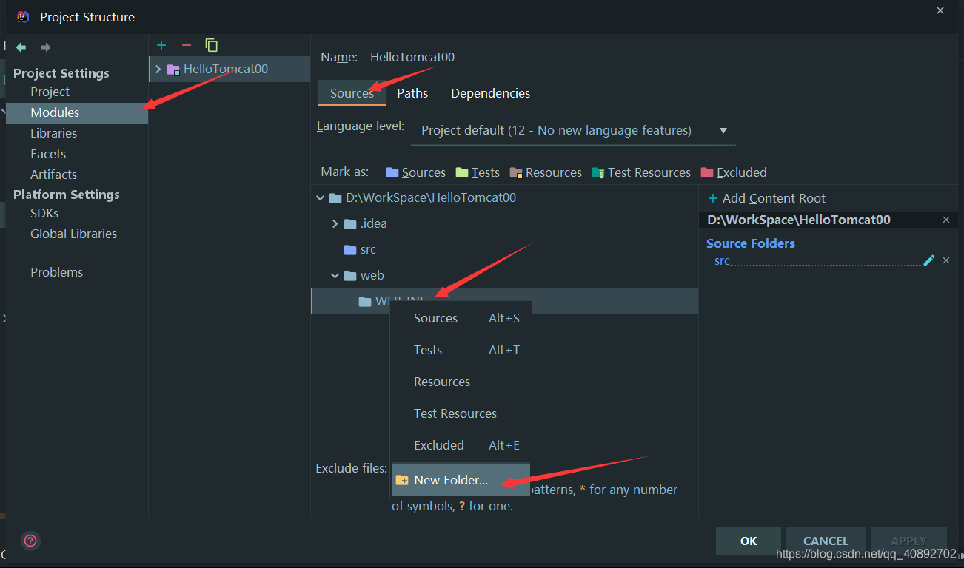Choose Tests in the context menu
The image size is (964, 568).
[461, 350]
